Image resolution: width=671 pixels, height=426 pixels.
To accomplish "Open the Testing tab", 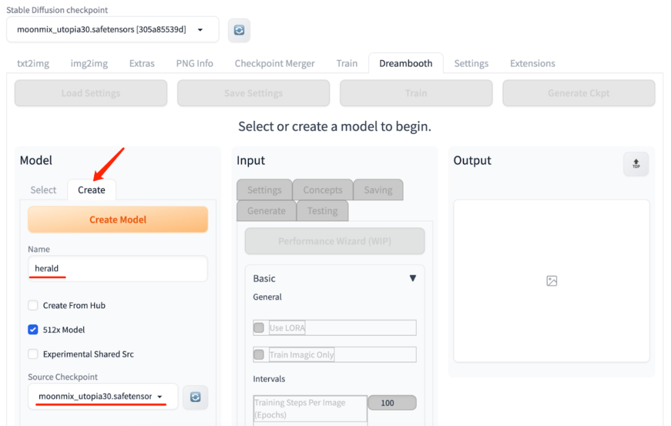I will click(322, 211).
